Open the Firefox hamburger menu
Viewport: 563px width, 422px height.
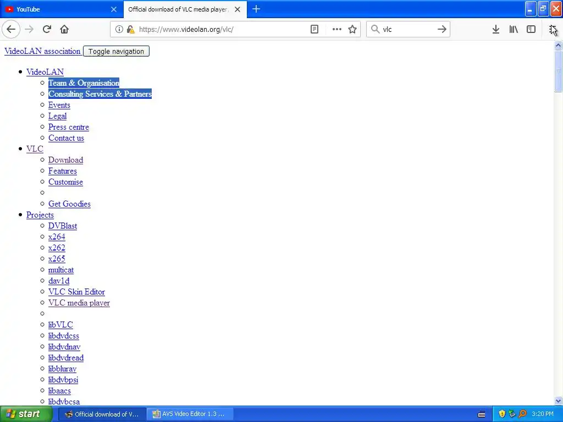(x=553, y=29)
